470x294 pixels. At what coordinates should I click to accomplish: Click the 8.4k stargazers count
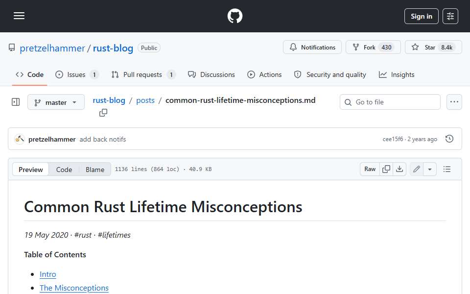coord(446,48)
